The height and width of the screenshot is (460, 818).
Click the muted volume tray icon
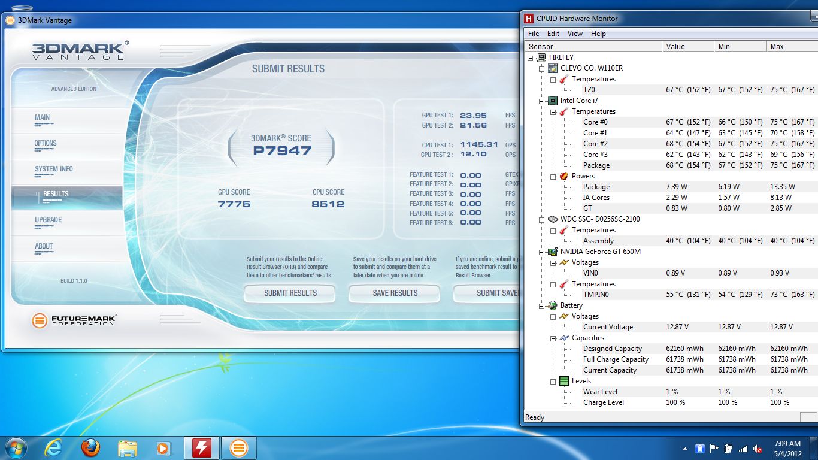pos(758,449)
